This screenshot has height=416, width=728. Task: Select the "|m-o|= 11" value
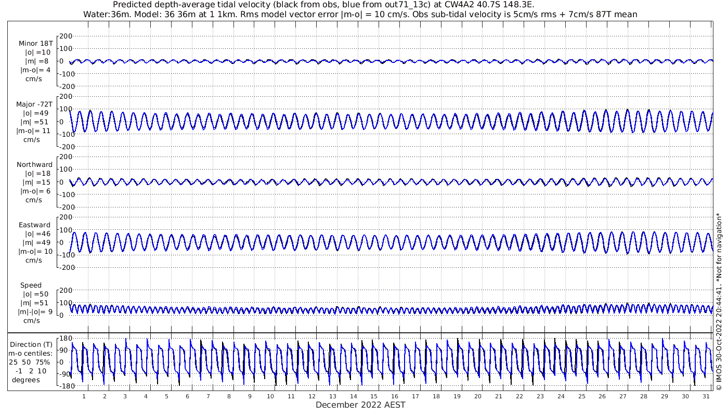(34, 131)
